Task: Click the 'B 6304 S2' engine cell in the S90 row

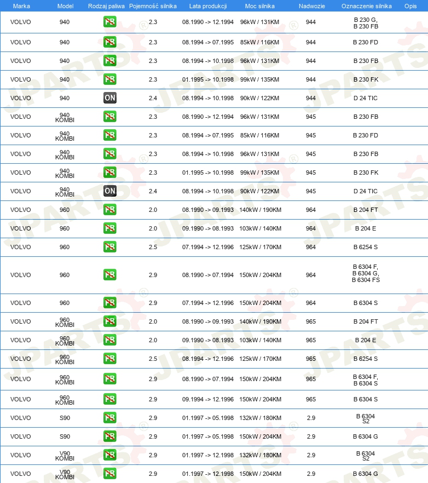Action: pos(366,418)
